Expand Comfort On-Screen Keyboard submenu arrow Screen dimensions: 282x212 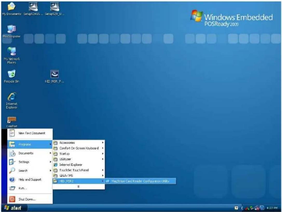pos(103,148)
